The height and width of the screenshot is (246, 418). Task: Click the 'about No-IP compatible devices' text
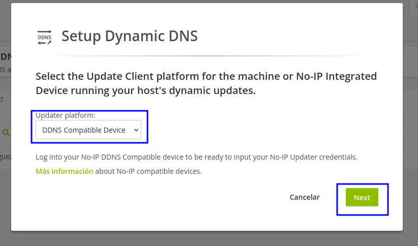pos(148,171)
